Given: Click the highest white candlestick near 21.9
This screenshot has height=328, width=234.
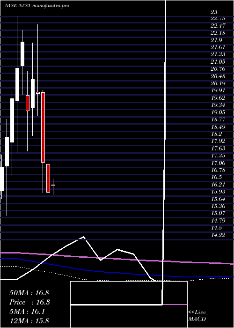Looking at the screenshot, I should coord(22,54).
